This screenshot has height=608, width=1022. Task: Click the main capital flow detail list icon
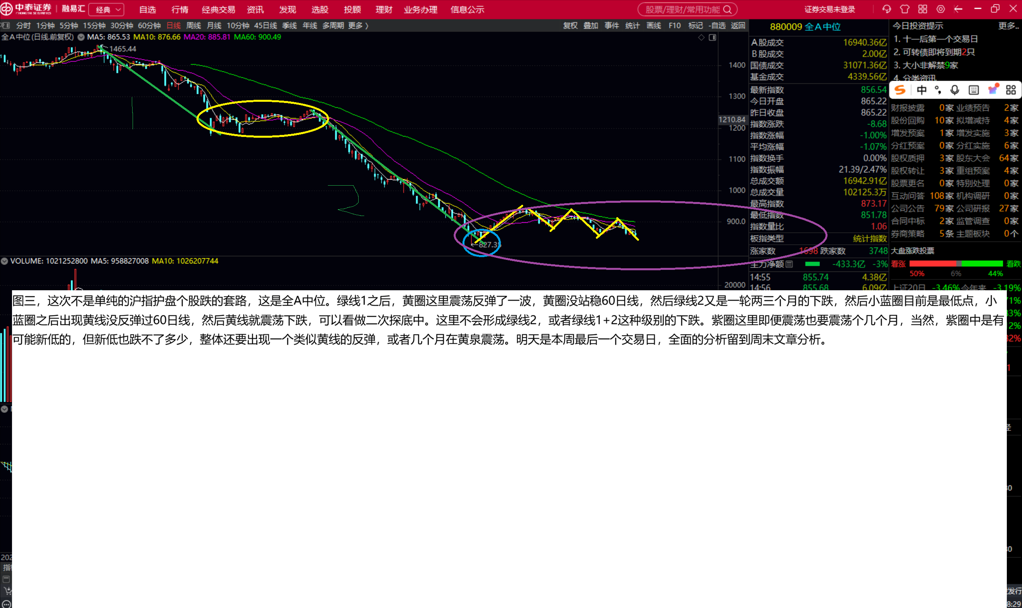[x=789, y=264]
